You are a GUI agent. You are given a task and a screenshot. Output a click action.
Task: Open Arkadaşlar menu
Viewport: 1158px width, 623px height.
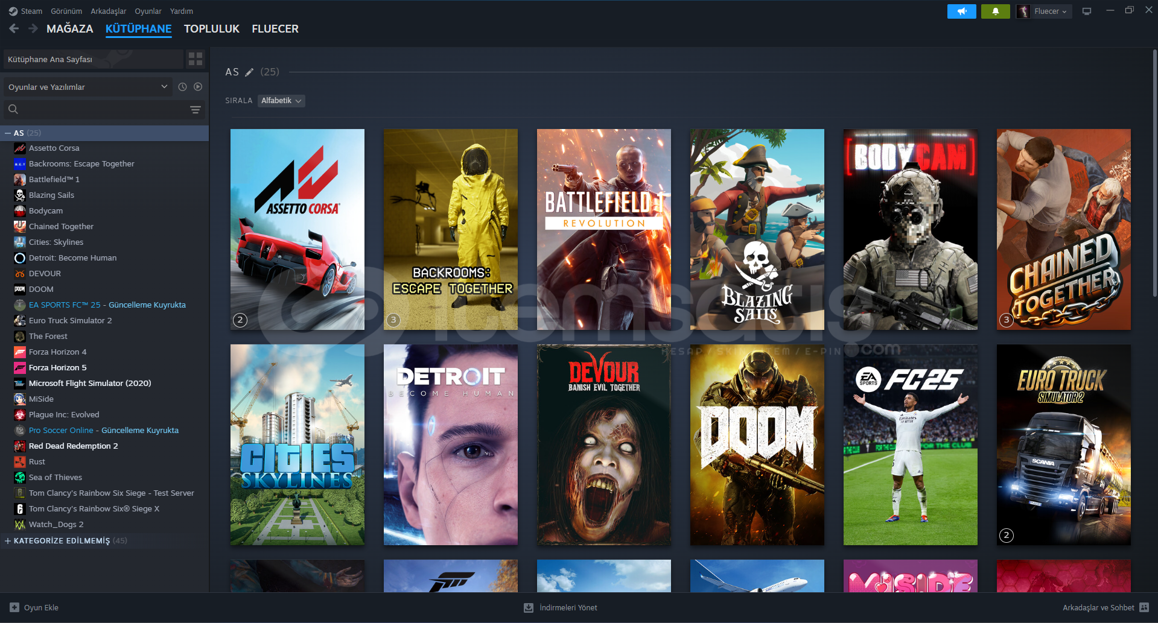[x=109, y=11]
